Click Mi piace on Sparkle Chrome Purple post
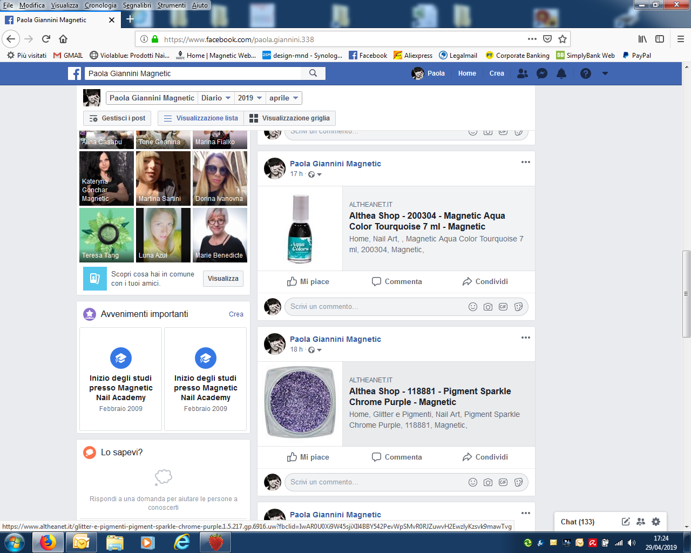Screen dimensions: 691x553 coord(308,457)
